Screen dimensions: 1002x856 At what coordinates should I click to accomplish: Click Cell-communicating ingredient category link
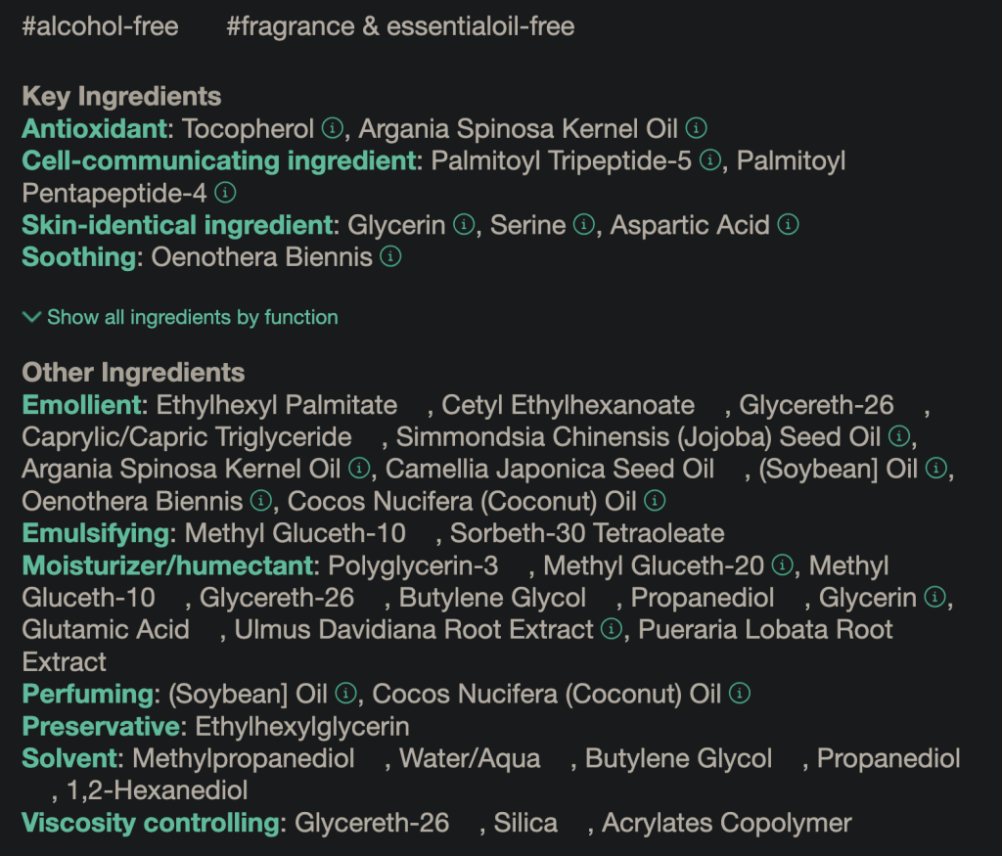[219, 160]
